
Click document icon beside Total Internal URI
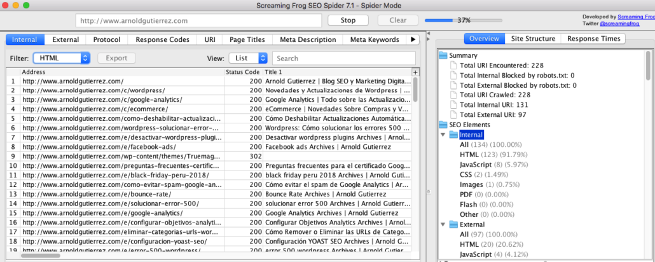pyautogui.click(x=453, y=105)
